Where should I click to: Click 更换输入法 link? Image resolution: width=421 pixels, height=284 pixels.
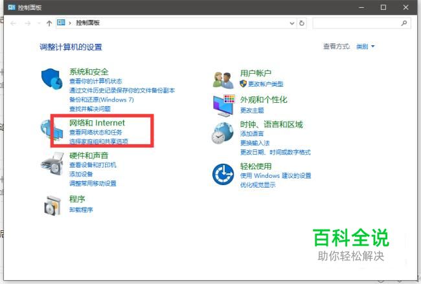point(255,143)
